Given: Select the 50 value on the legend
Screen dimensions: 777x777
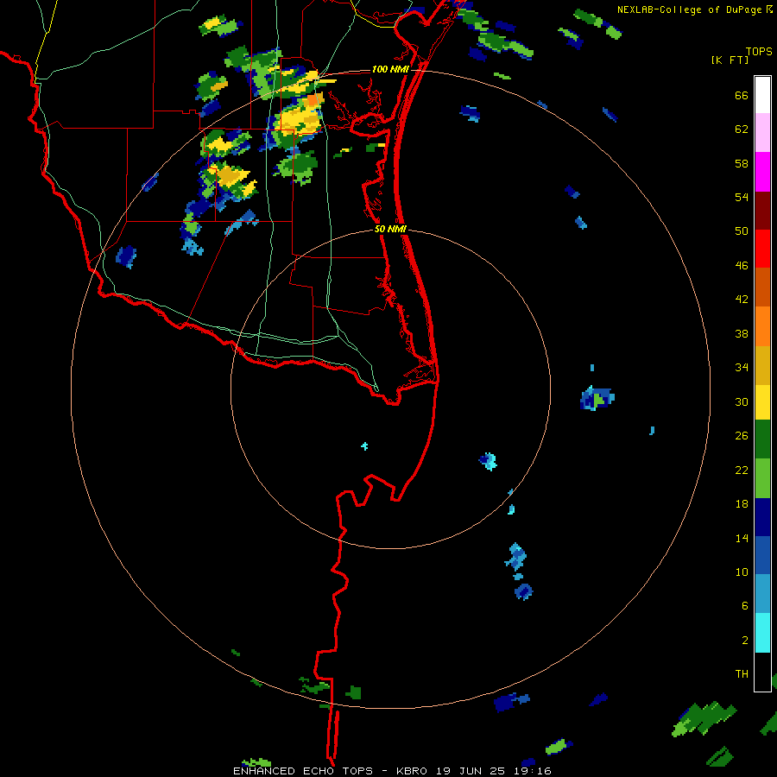Looking at the screenshot, I should (742, 231).
